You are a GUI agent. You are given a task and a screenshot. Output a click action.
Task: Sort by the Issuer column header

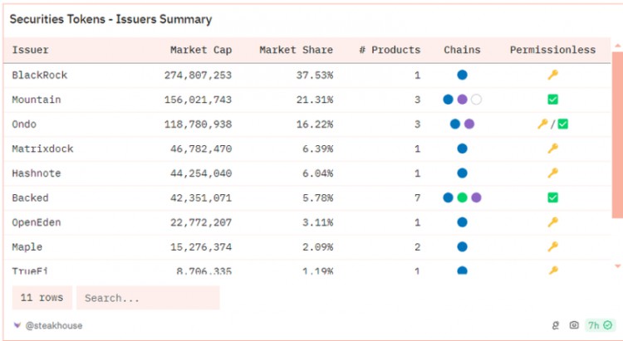pyautogui.click(x=30, y=50)
